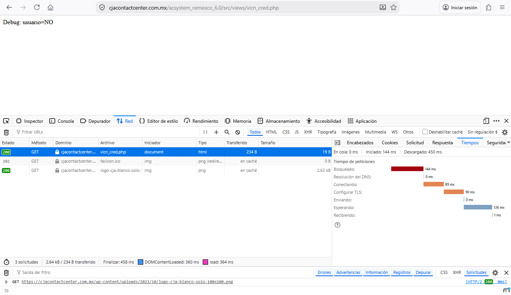Image resolution: width=511 pixels, height=295 pixels.
Task: Show the Encabezados details tab
Action: (360, 143)
